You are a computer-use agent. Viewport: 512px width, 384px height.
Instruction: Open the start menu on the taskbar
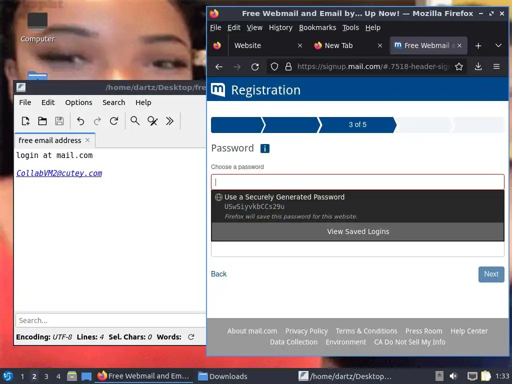pyautogui.click(x=8, y=376)
